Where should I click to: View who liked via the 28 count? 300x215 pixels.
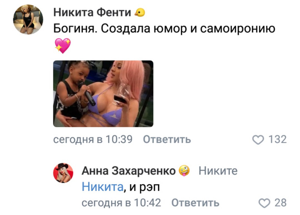[x=281, y=203]
